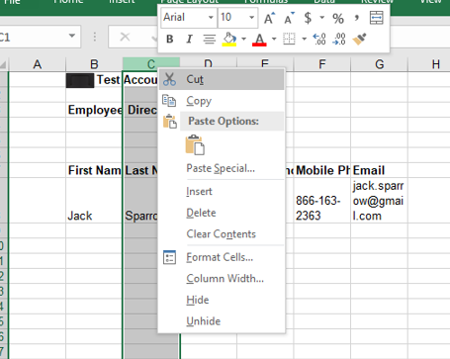Apply red font color
This screenshot has width=450, height=359.
(259, 40)
